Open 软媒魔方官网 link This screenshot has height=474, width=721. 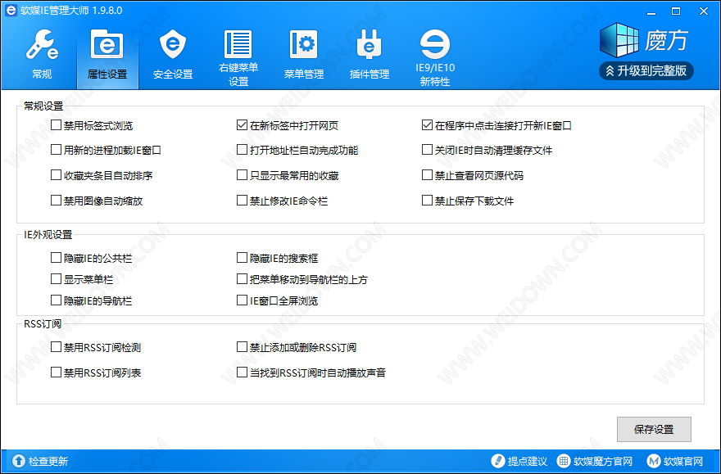(x=595, y=461)
